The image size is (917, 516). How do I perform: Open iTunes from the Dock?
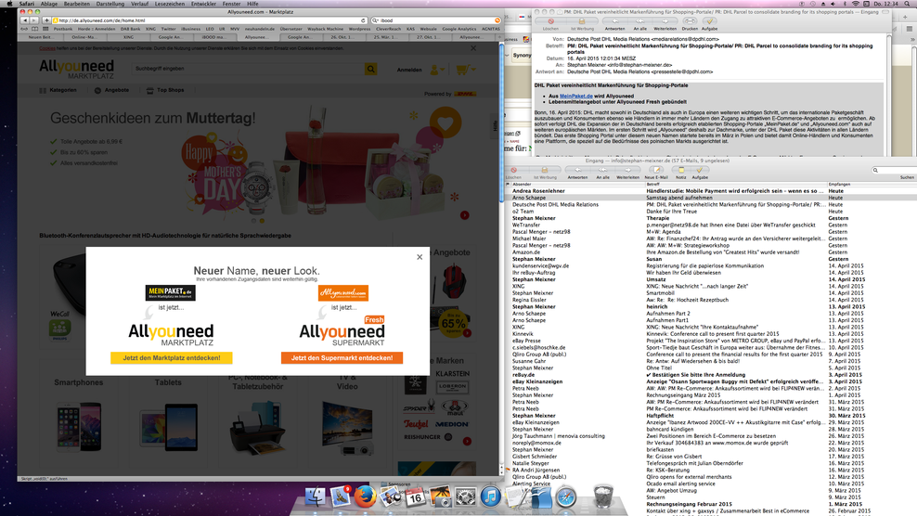(x=491, y=497)
